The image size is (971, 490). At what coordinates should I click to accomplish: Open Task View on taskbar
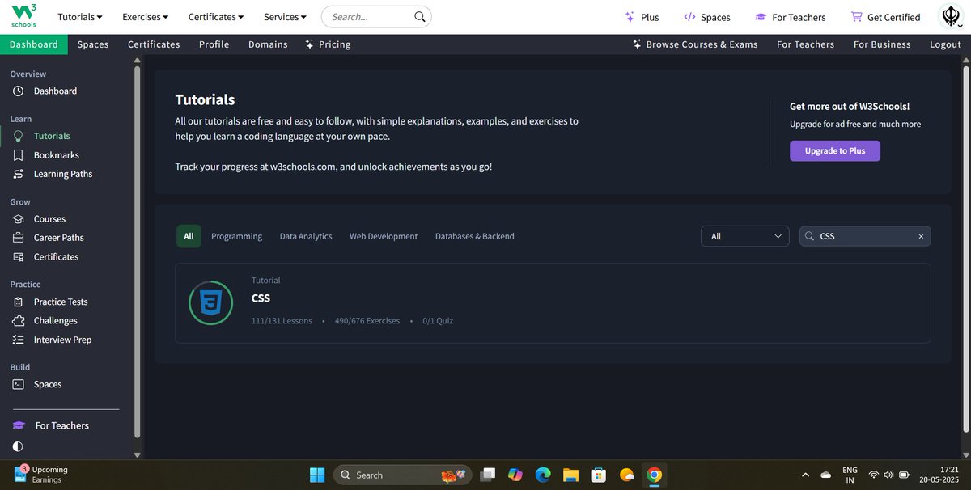coord(487,475)
